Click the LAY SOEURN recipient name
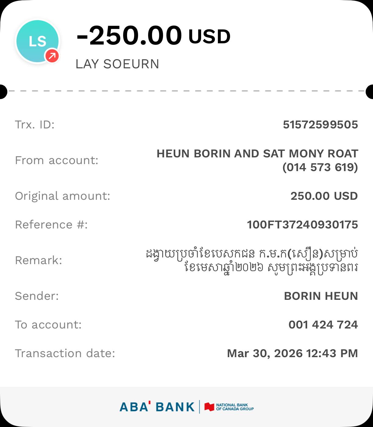The image size is (373, 427). click(117, 64)
